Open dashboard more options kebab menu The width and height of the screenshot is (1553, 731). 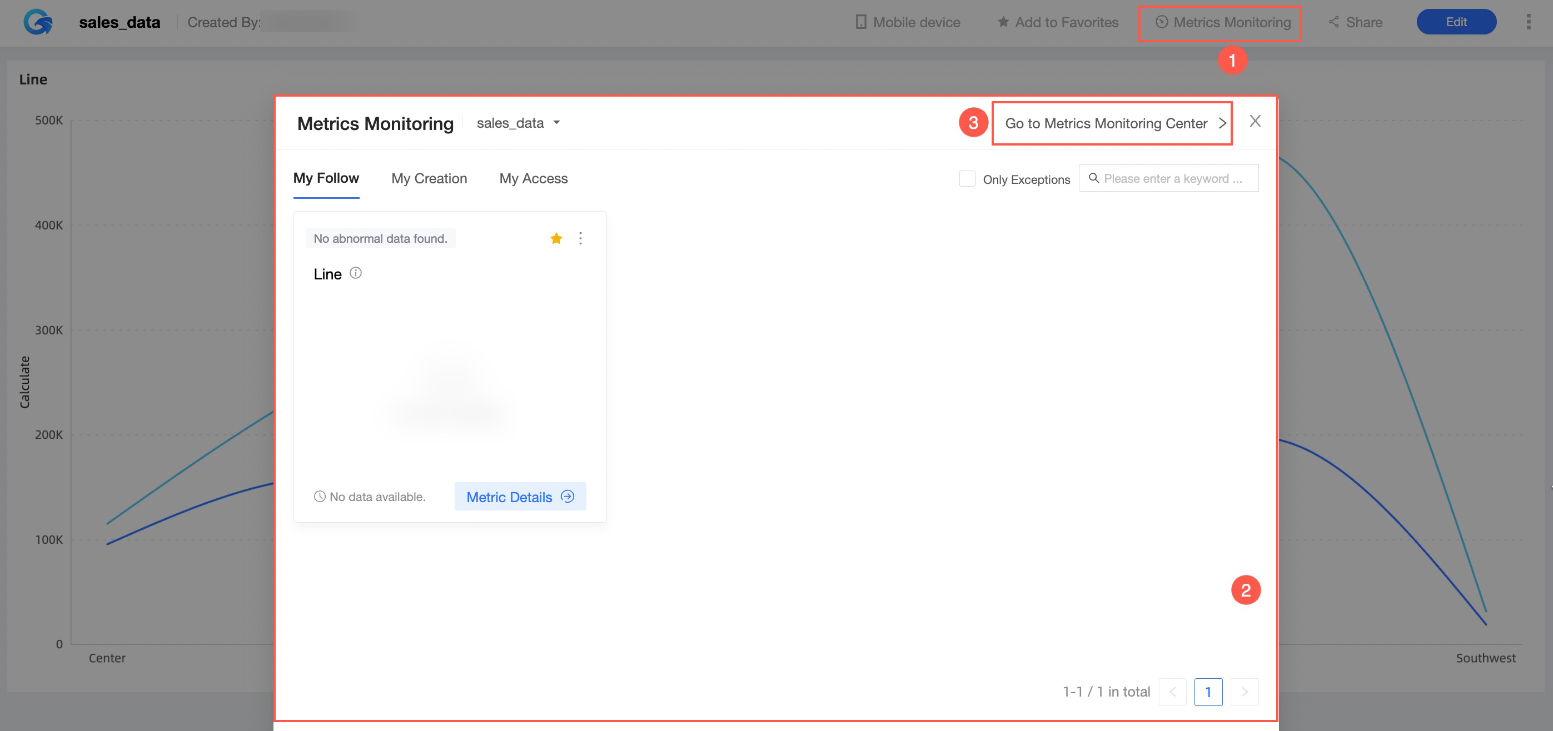click(x=1527, y=22)
